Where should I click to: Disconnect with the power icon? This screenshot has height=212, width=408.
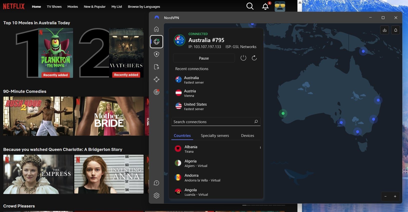pos(243,58)
